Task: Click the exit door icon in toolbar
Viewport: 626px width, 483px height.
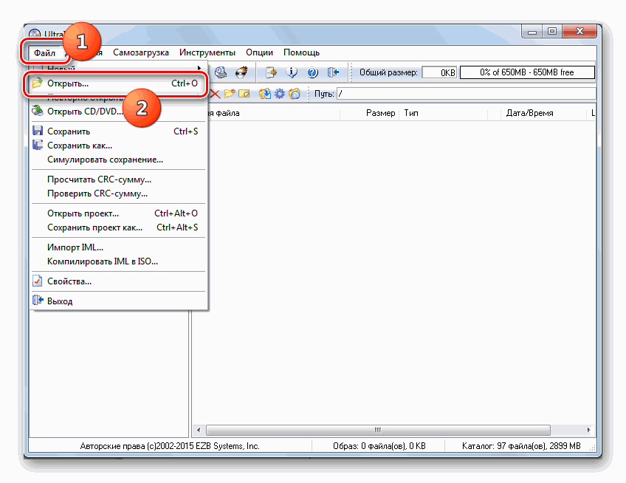Action: [x=333, y=72]
